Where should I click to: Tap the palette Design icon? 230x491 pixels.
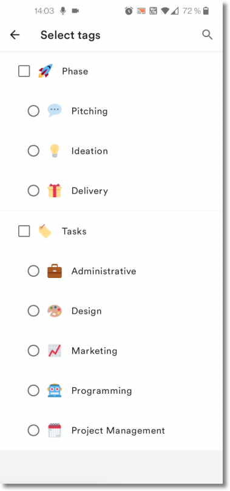[x=55, y=311]
